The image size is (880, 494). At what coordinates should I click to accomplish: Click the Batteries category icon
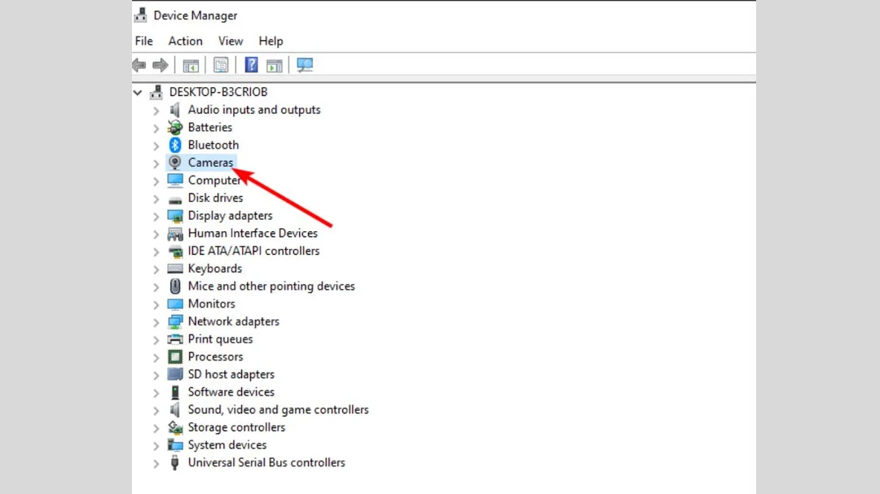[175, 127]
